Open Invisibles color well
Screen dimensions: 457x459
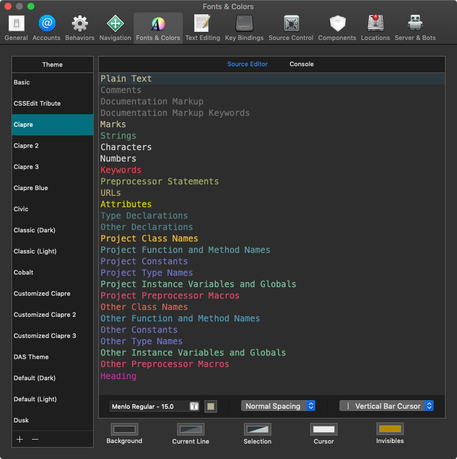(x=390, y=429)
